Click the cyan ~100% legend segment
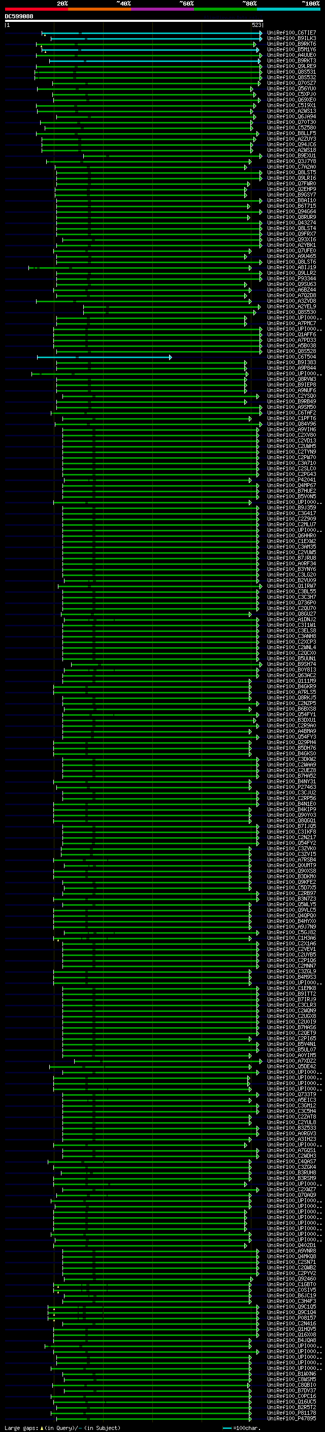 pos(289,9)
